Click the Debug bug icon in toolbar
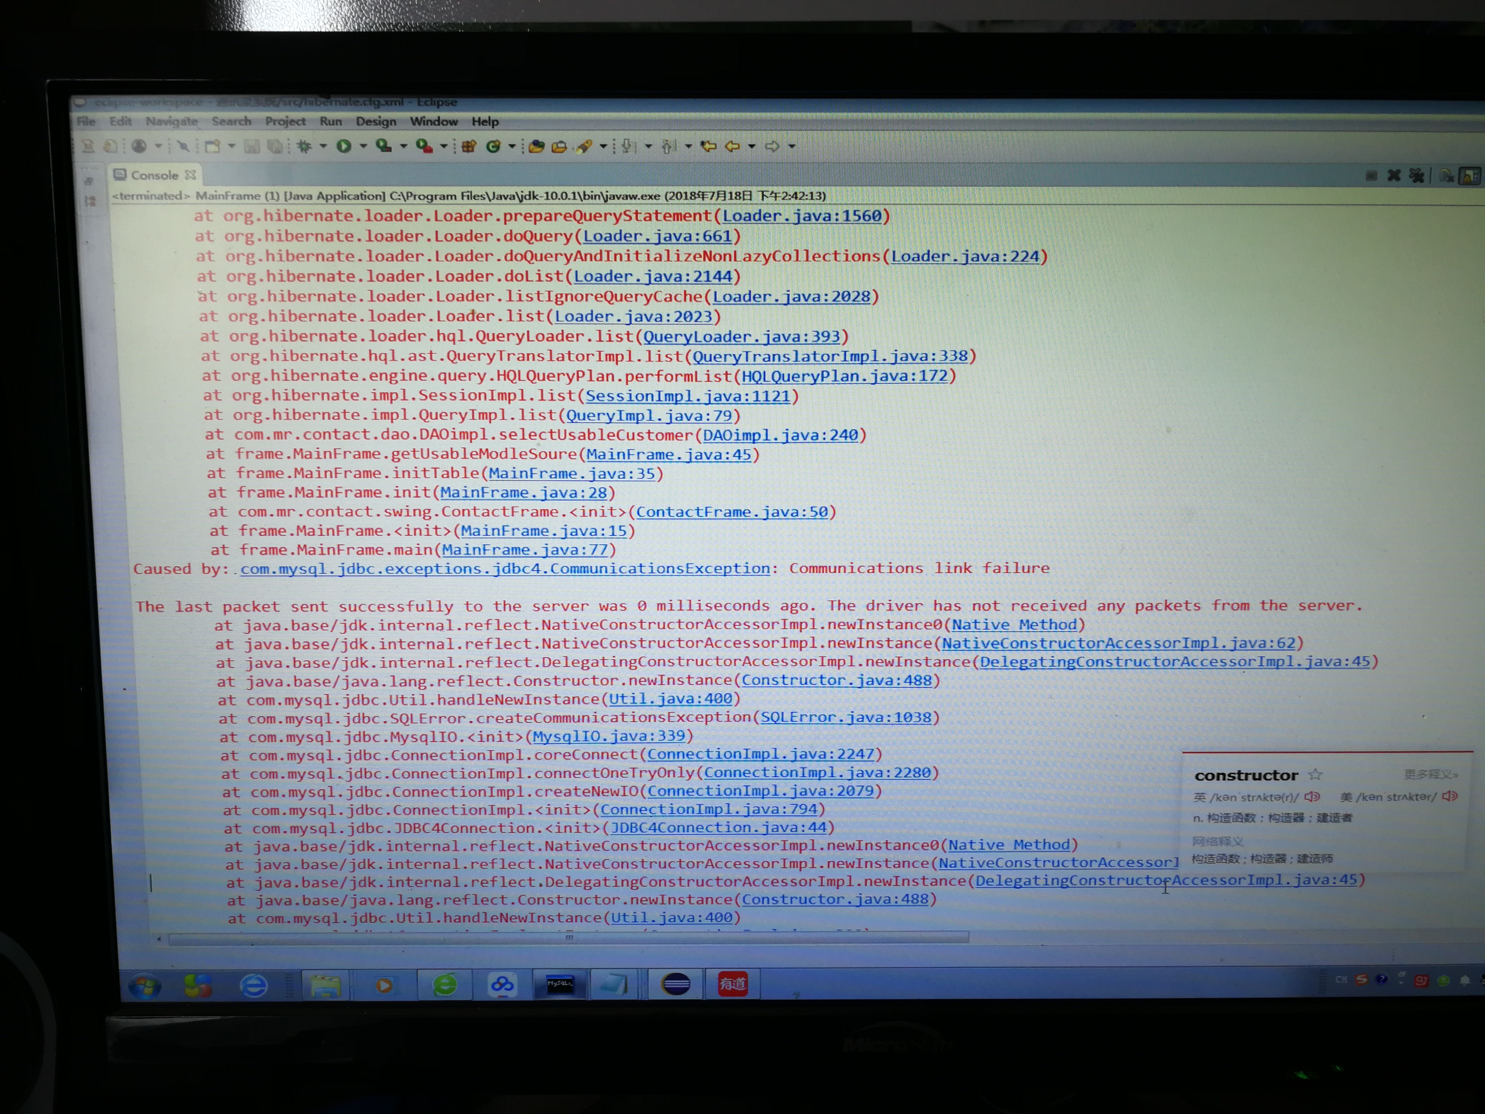Viewport: 1485px width, 1114px height. [x=304, y=146]
